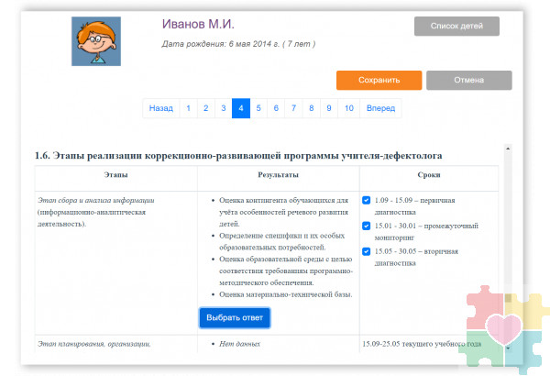Go to previous page with Назад
Image resolution: width=550 pixels, height=376 pixels.
[160, 108]
